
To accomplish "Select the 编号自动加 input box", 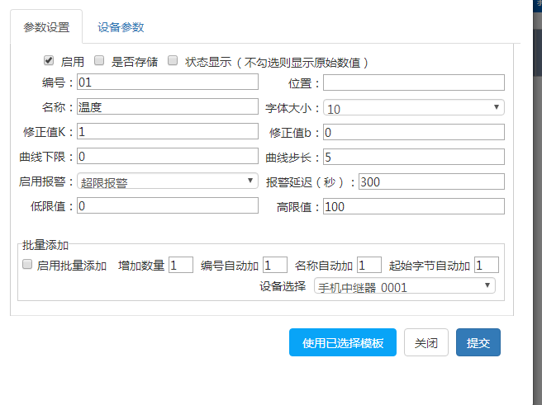I will tap(275, 265).
